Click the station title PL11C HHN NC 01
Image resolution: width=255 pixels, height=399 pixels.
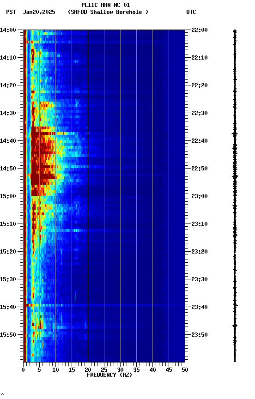[106, 5]
